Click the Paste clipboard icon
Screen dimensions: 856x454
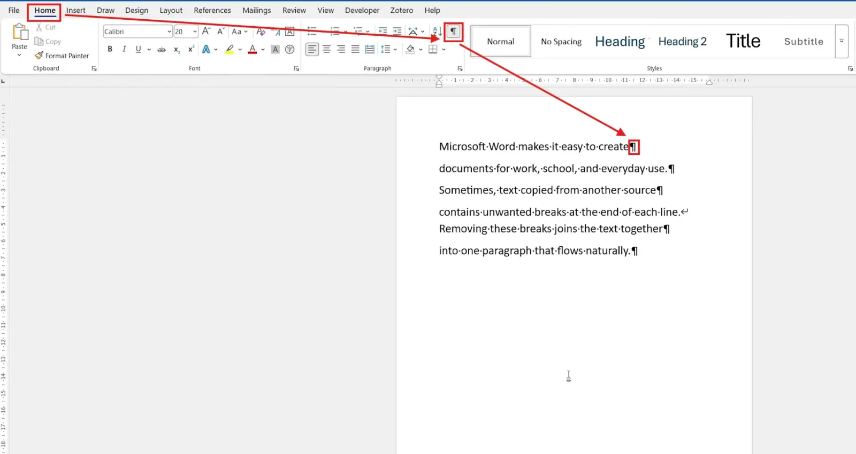click(20, 33)
